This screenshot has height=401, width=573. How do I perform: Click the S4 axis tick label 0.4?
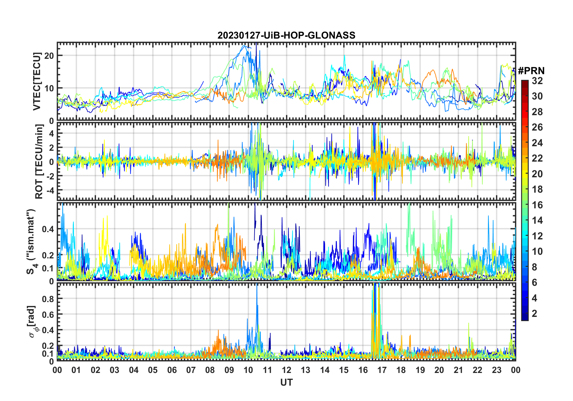(x=48, y=229)
